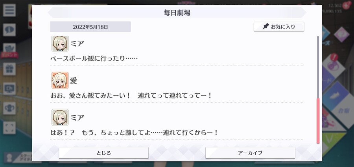Toggle the fullscreen corners icon
The width and height of the screenshot is (354, 167).
pos(9,128)
